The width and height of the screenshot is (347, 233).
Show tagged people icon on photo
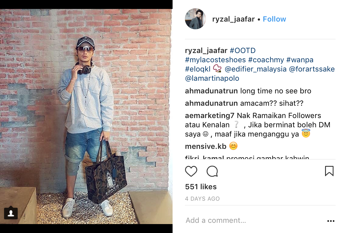(x=11, y=213)
